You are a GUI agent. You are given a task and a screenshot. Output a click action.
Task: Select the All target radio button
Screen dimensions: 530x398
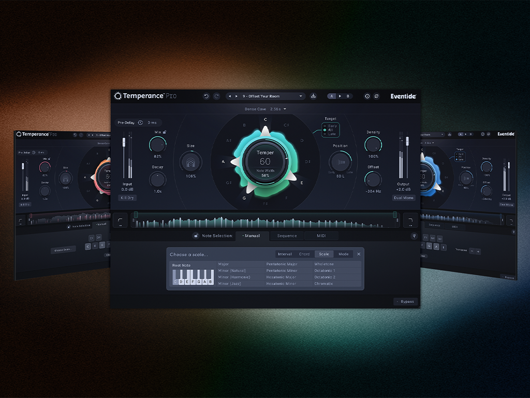coord(325,130)
